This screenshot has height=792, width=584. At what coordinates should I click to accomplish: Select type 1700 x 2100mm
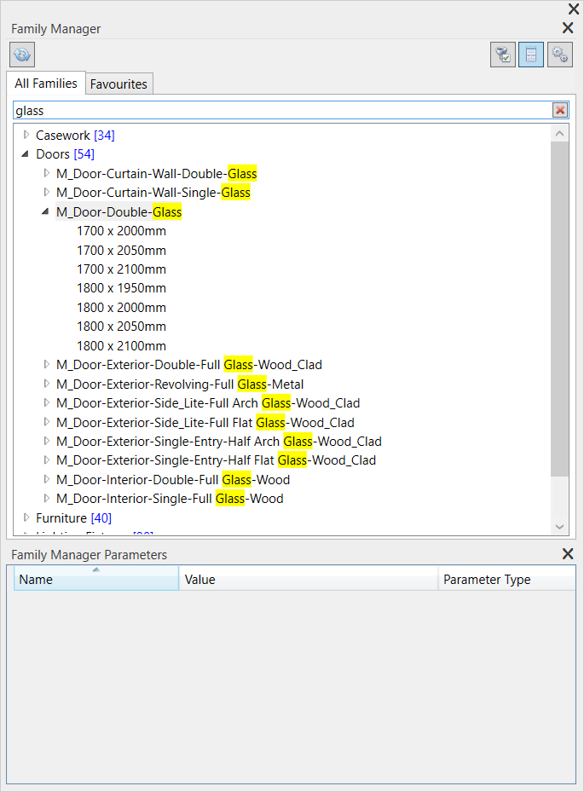point(121,269)
